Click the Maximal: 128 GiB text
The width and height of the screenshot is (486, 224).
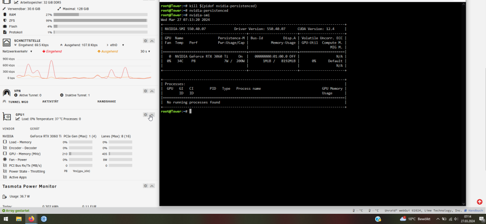click(75, 9)
